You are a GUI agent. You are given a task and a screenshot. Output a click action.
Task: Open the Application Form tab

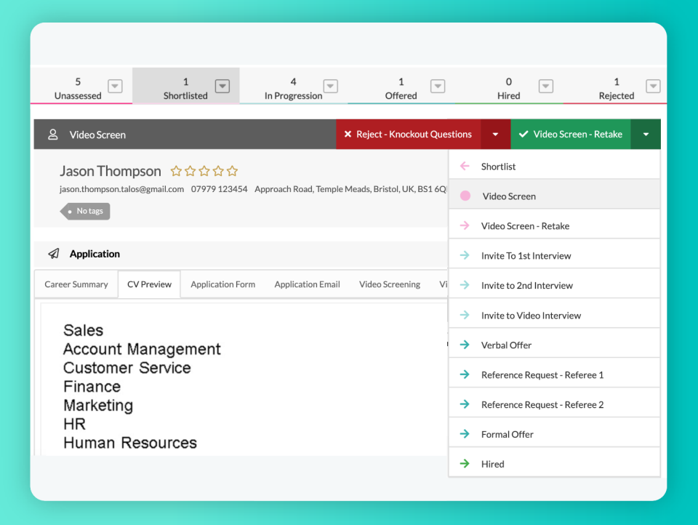point(223,284)
